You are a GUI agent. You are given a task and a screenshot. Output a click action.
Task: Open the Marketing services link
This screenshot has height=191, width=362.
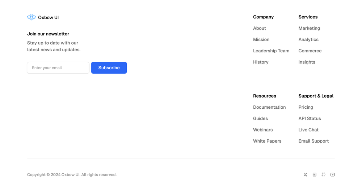(309, 28)
